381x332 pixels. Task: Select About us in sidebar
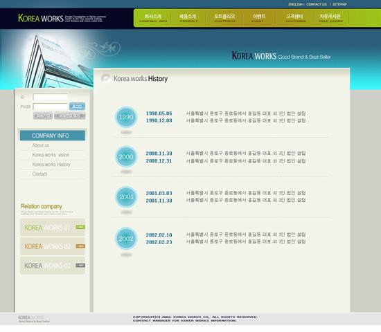pos(41,145)
